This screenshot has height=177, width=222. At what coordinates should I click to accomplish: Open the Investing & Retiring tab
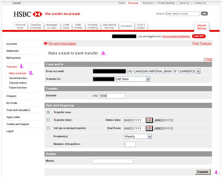pyautogui.click(x=93, y=26)
